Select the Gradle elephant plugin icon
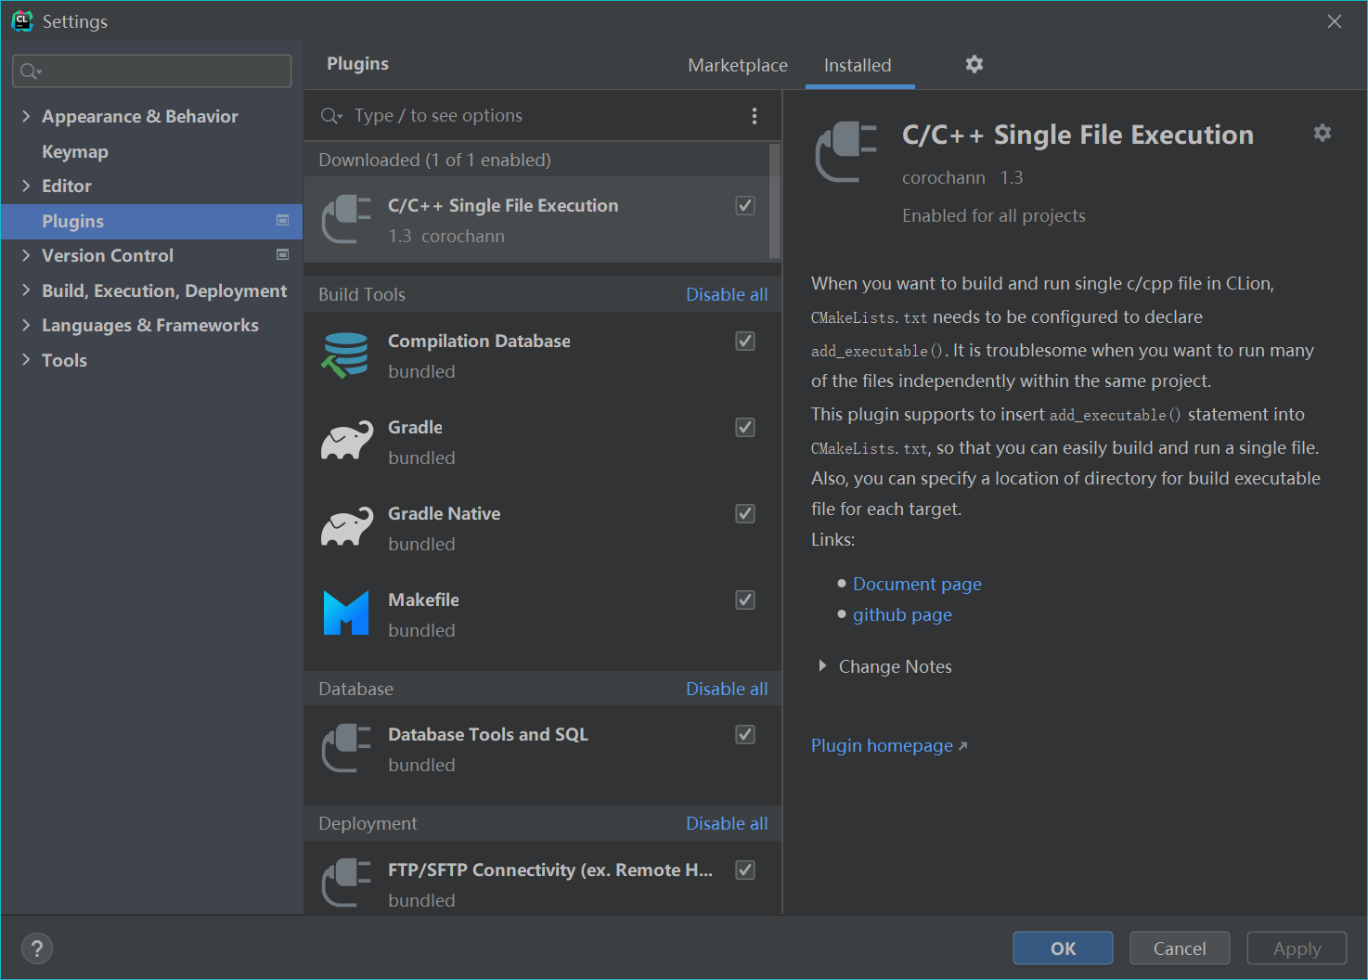 point(346,442)
